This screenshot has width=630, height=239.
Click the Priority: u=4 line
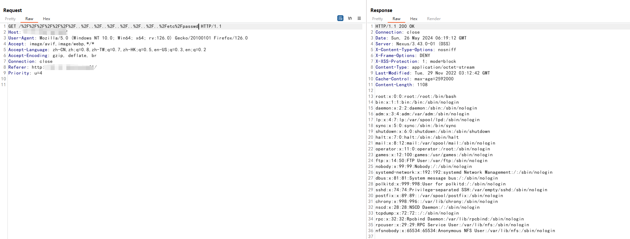(x=25, y=73)
